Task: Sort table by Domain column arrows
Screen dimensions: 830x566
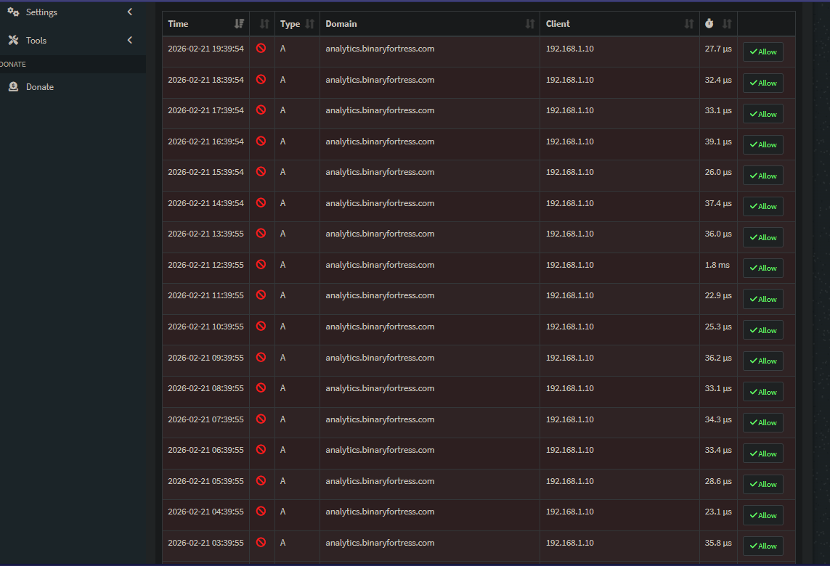Action: click(x=530, y=24)
